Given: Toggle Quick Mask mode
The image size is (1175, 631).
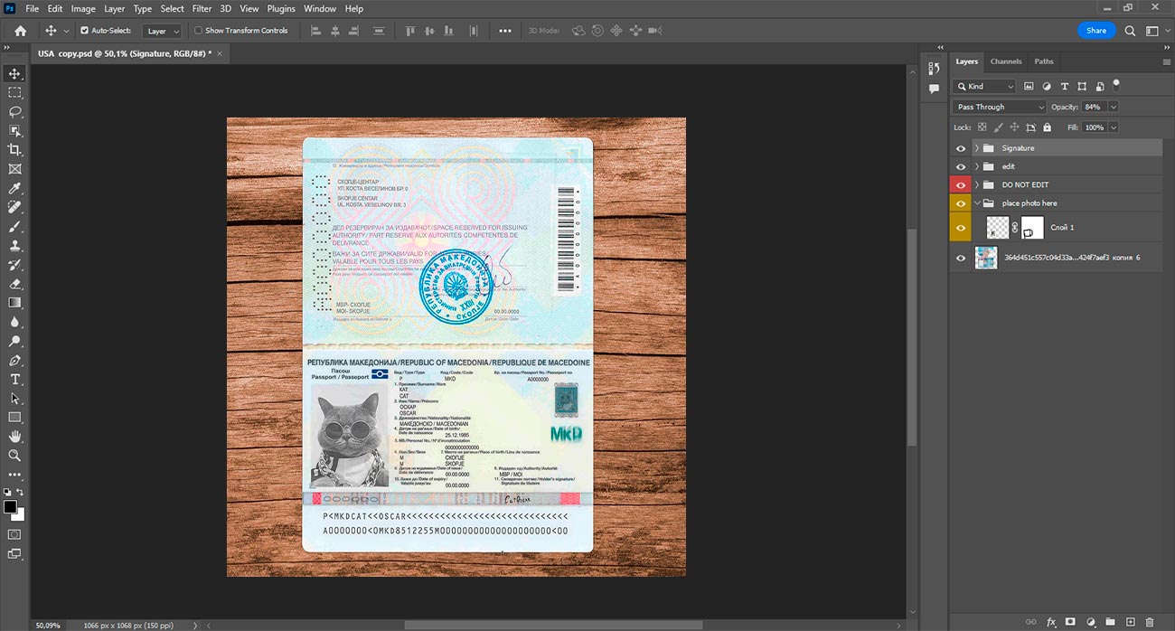Looking at the screenshot, I should pyautogui.click(x=14, y=534).
